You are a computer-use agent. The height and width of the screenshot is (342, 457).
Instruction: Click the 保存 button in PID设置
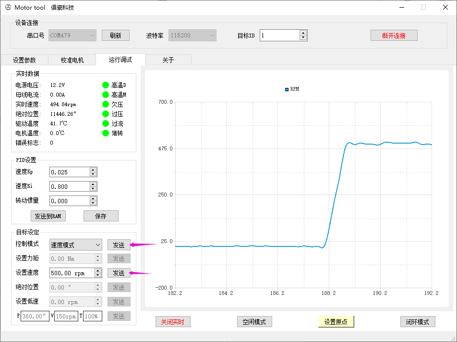click(x=101, y=216)
